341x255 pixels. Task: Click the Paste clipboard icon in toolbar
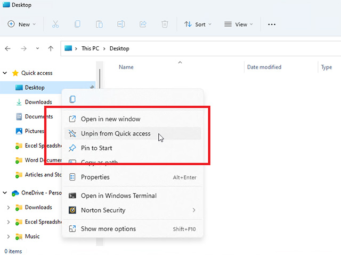pos(99,24)
